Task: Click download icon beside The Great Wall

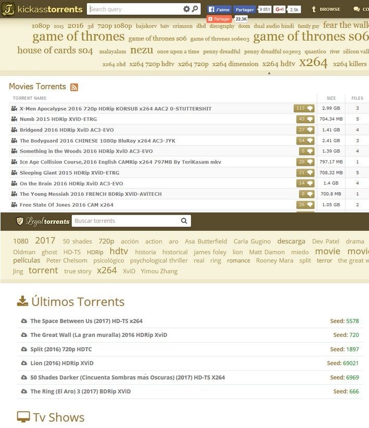Action: pyautogui.click(x=24, y=335)
